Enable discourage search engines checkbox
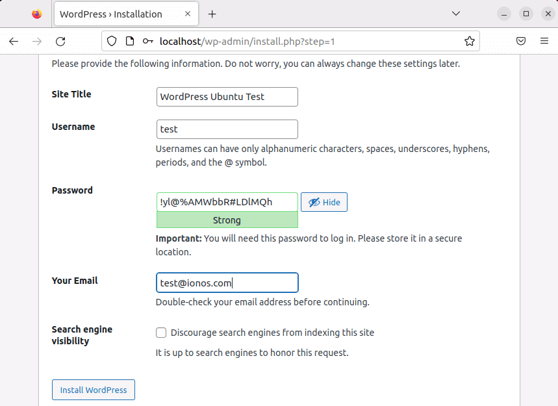This screenshot has height=406, width=558. tap(161, 333)
